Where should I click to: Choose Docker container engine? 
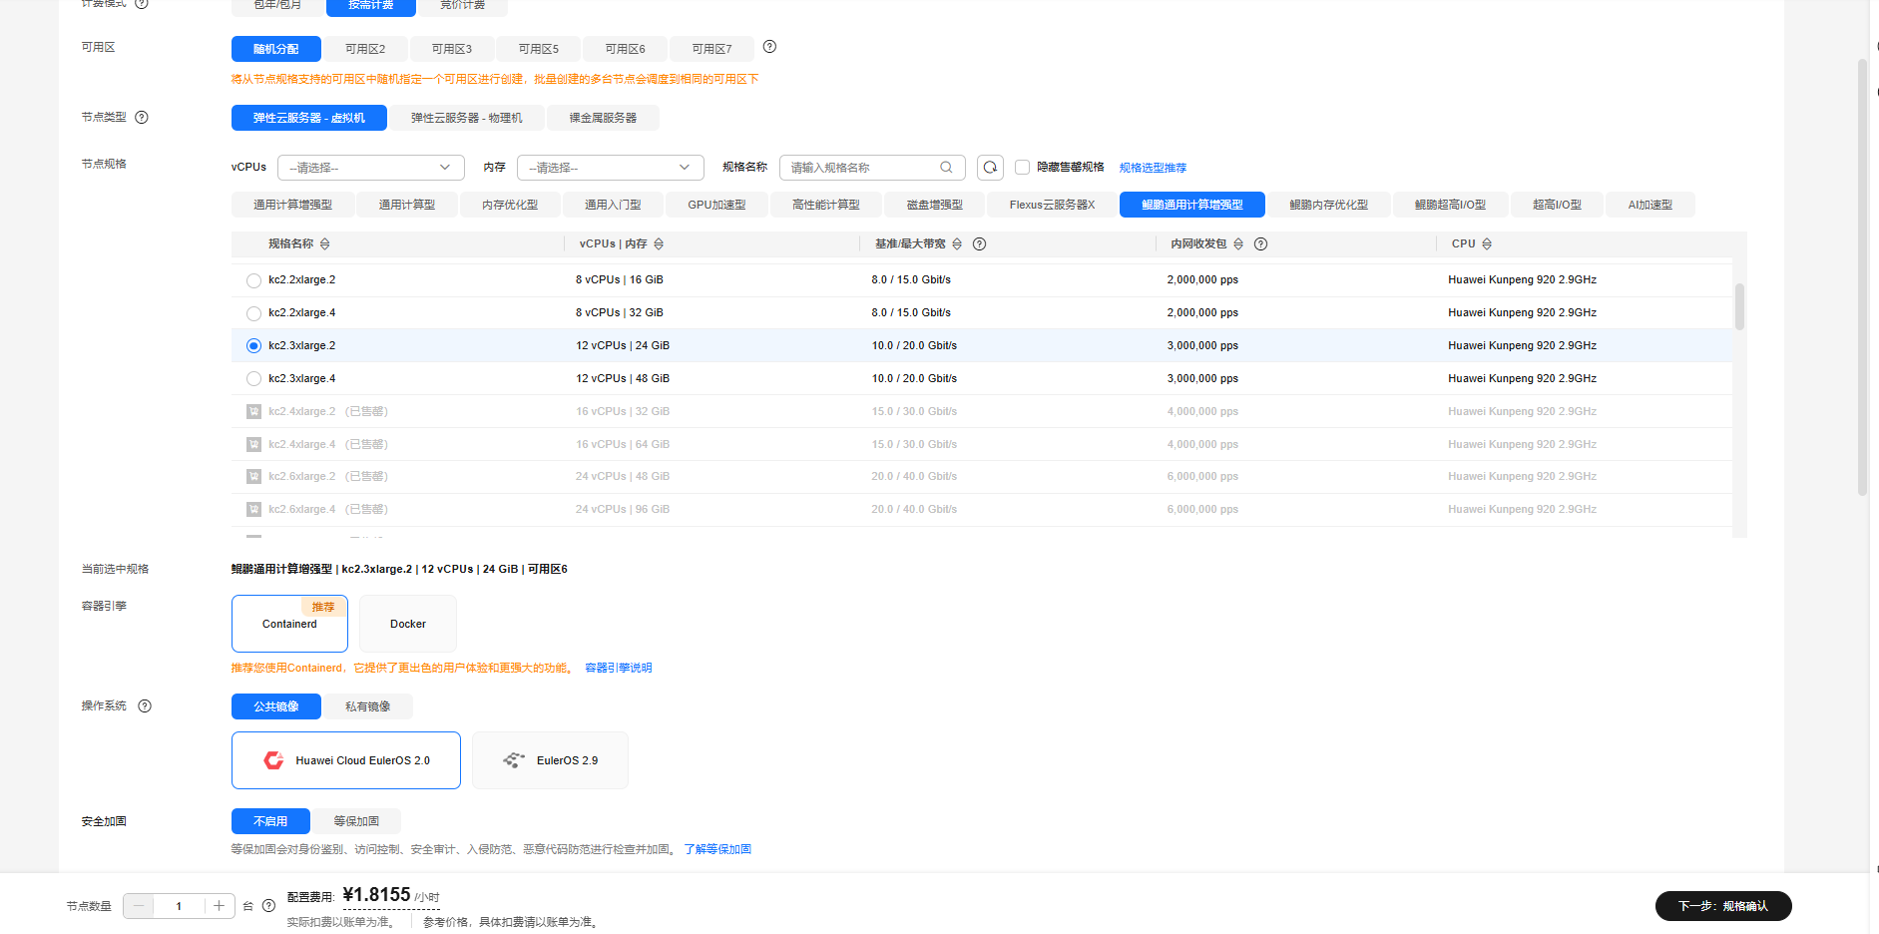(x=408, y=624)
